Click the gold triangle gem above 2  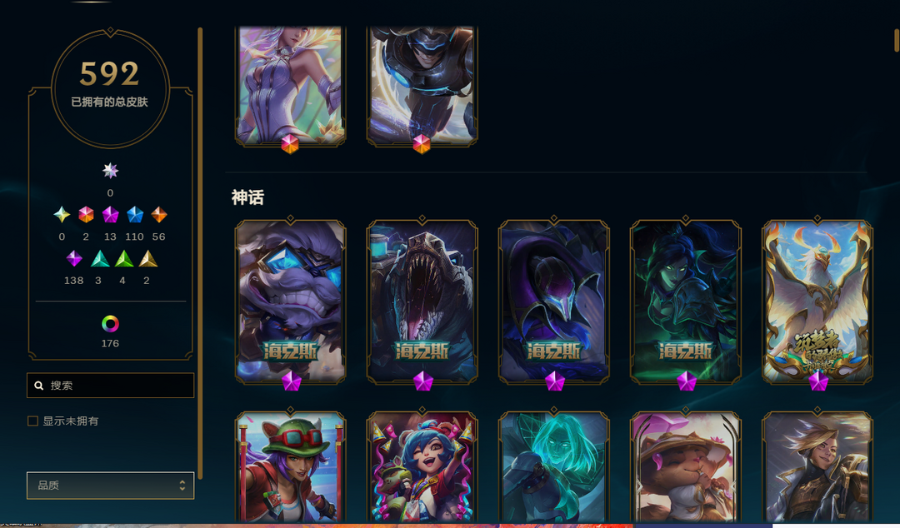(148, 259)
